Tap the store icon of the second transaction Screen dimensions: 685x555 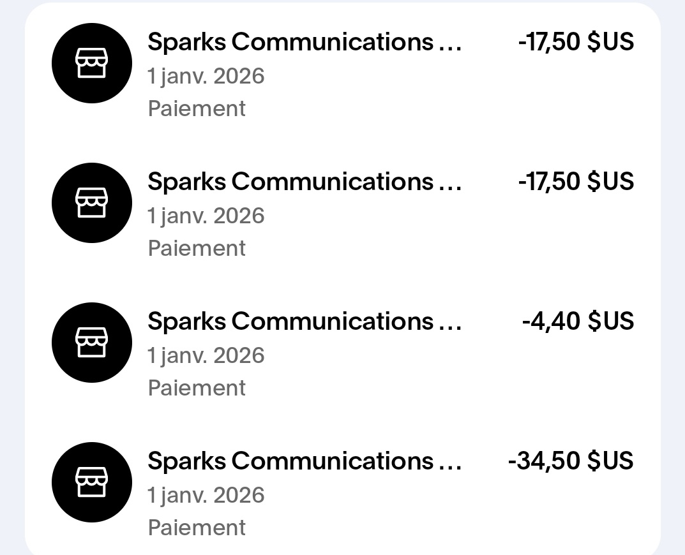pos(91,203)
